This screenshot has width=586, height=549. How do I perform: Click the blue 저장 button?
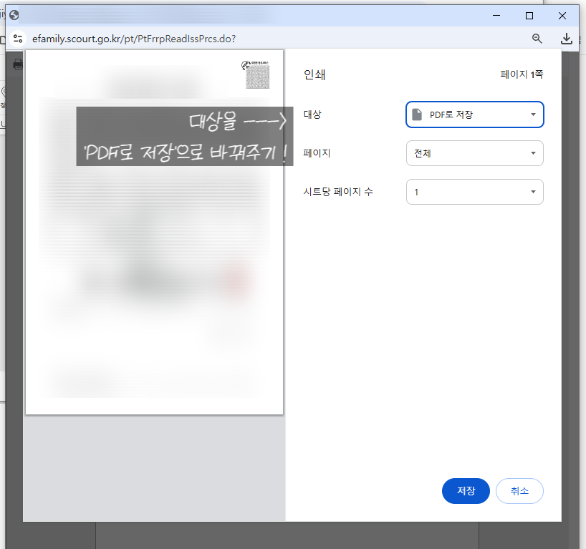pyautogui.click(x=466, y=491)
